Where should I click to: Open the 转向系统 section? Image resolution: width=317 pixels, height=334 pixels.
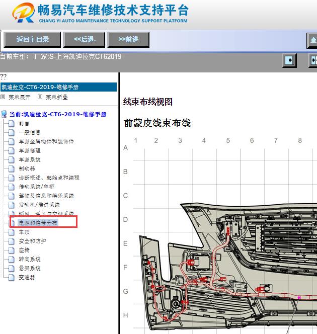(29, 259)
